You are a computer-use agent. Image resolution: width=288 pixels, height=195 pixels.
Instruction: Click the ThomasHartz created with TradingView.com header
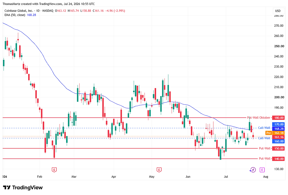point(49,4)
